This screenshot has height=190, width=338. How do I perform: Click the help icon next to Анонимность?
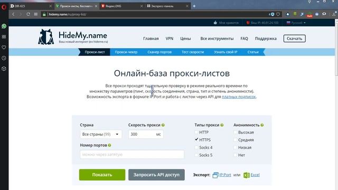262,125
